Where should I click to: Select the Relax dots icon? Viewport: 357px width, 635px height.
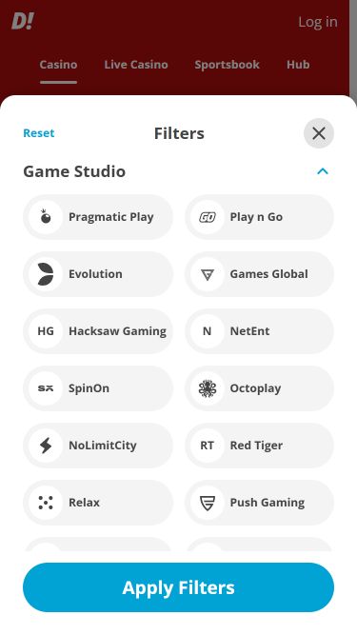[46, 503]
